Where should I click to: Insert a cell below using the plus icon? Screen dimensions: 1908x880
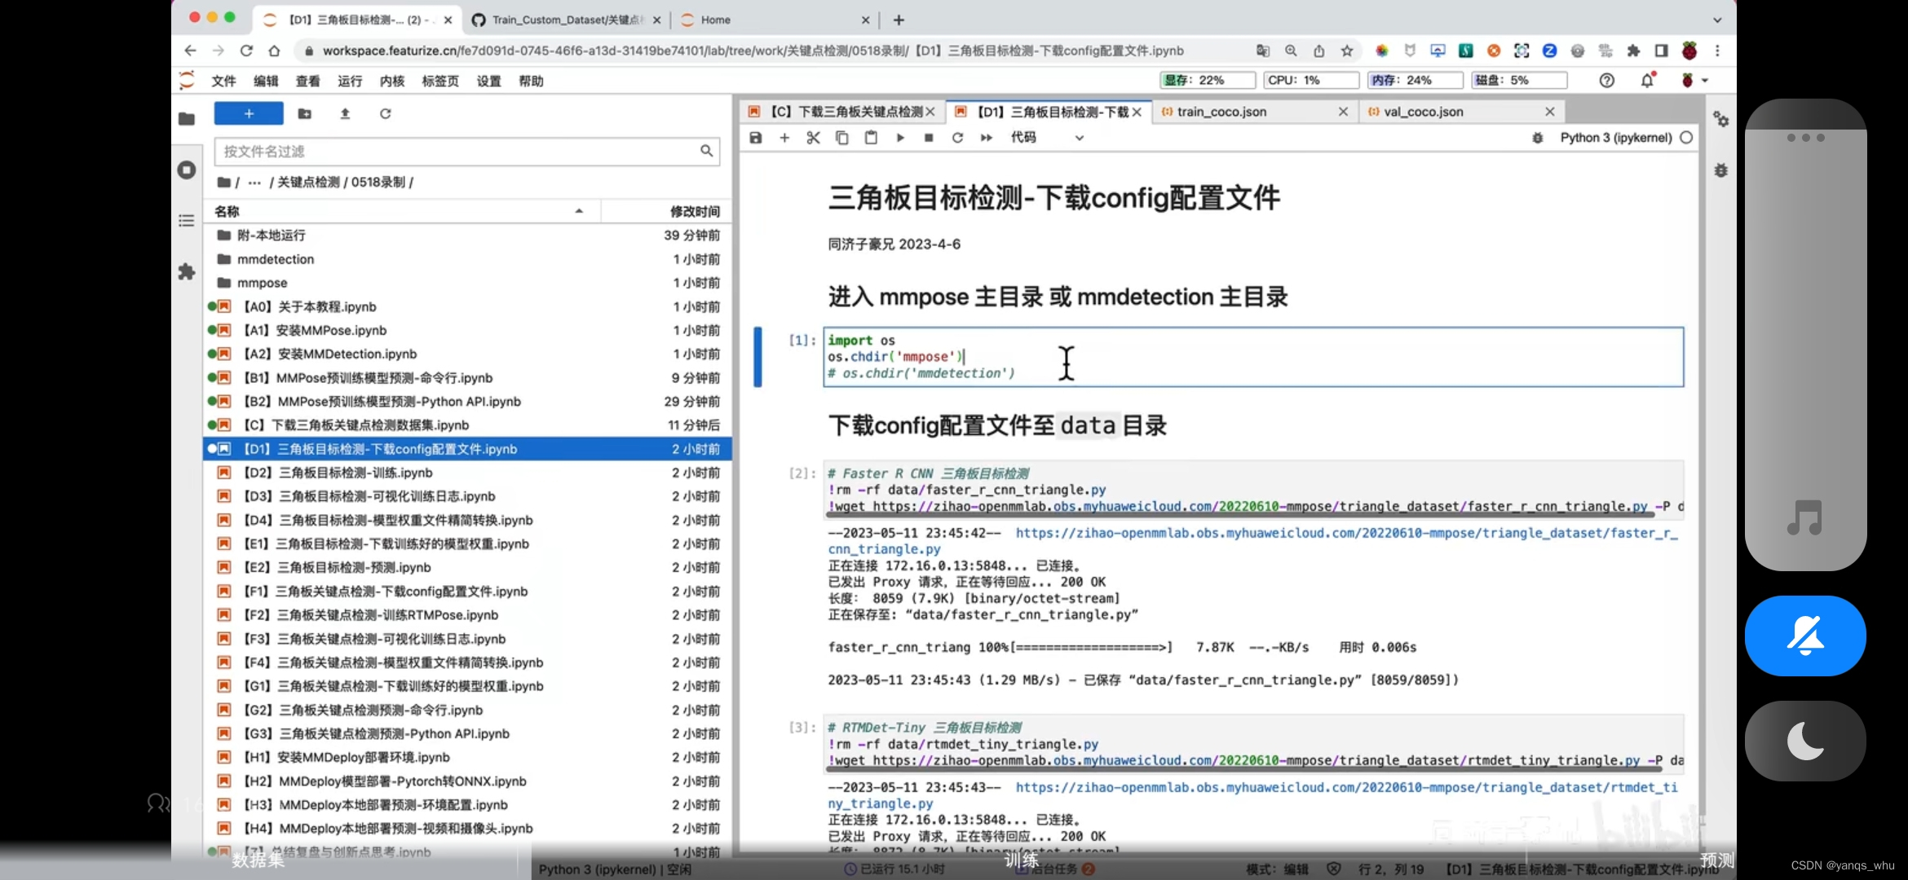coord(784,138)
